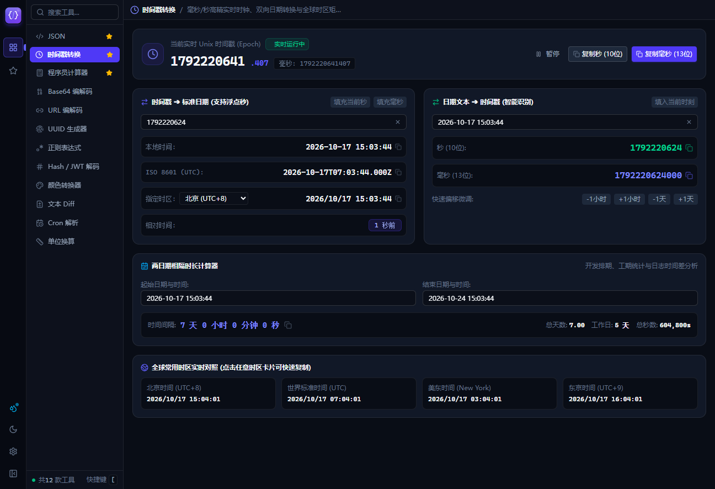The width and height of the screenshot is (715, 489).
Task: Open the favorites star in left rail
Action: (x=13, y=71)
